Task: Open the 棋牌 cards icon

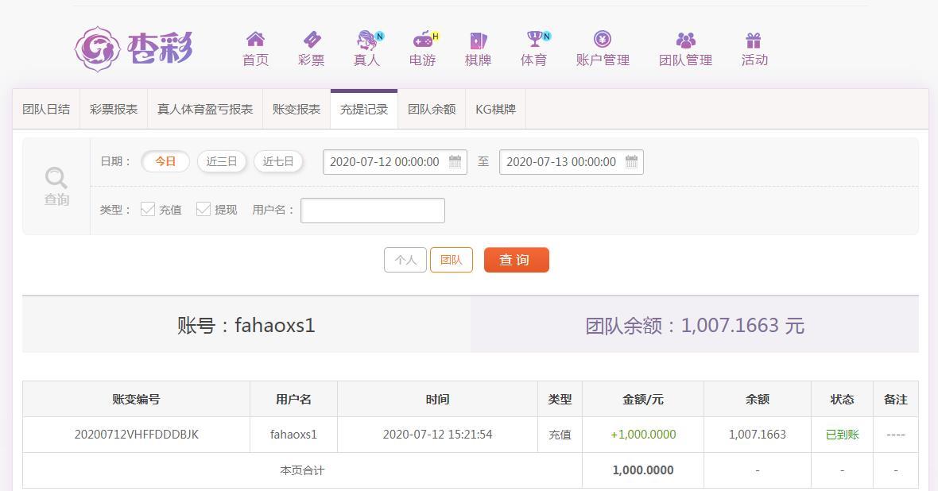Action: pyautogui.click(x=478, y=40)
